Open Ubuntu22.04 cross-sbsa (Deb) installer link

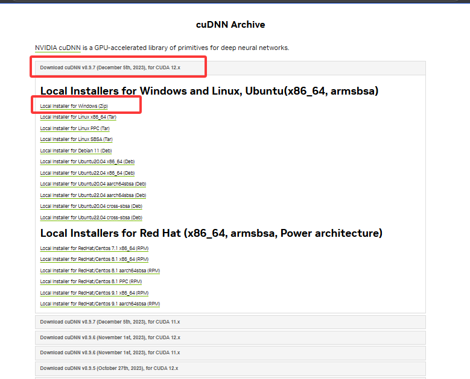coord(92,218)
